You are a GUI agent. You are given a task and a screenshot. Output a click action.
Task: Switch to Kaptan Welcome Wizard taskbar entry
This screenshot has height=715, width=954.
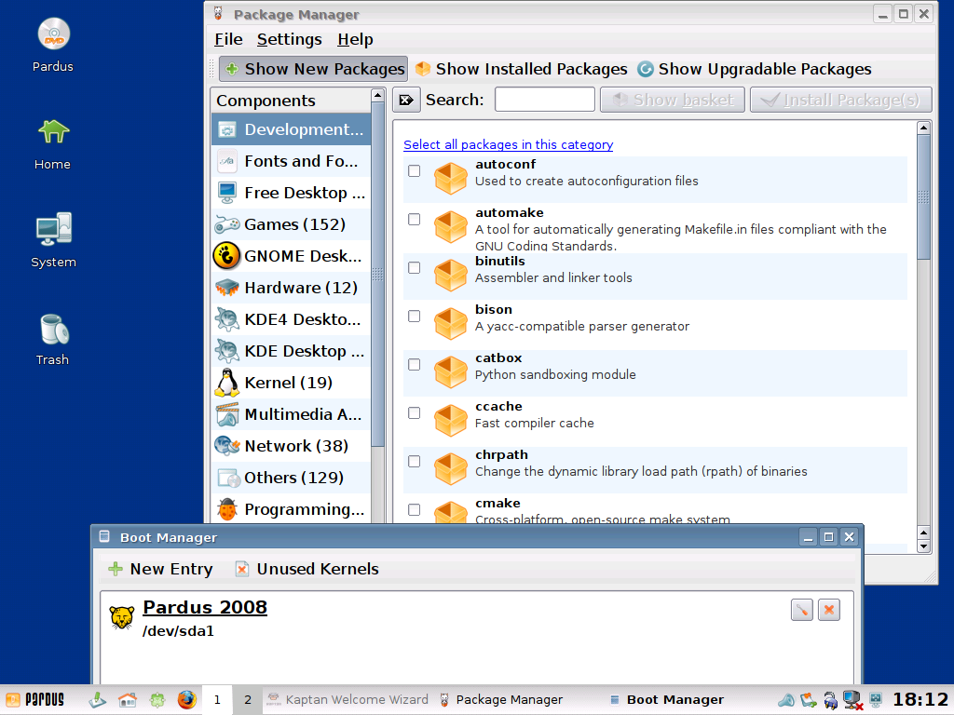[x=348, y=700]
